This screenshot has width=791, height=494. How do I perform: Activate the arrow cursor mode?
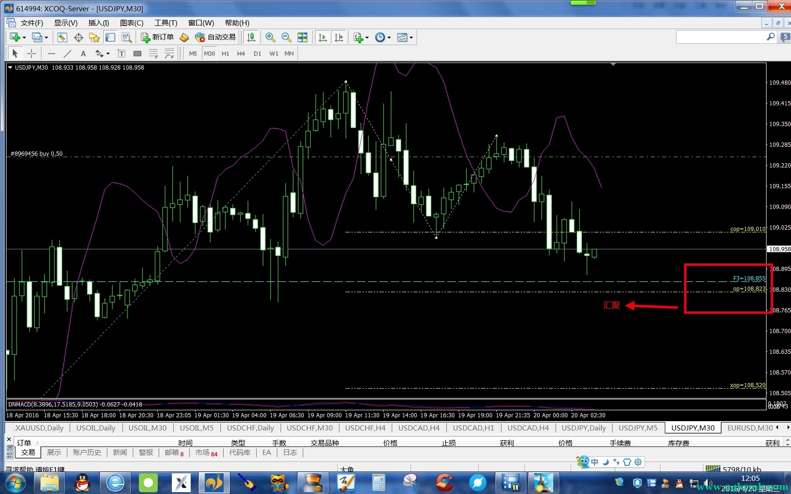[15, 54]
